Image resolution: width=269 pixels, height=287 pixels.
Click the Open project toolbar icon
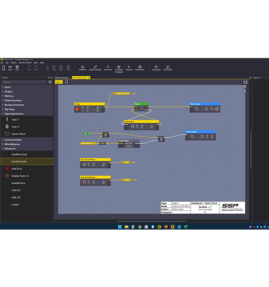[10, 68]
